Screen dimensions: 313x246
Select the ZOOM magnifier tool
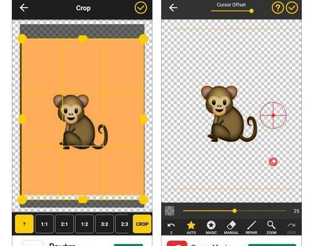pyautogui.click(x=271, y=227)
